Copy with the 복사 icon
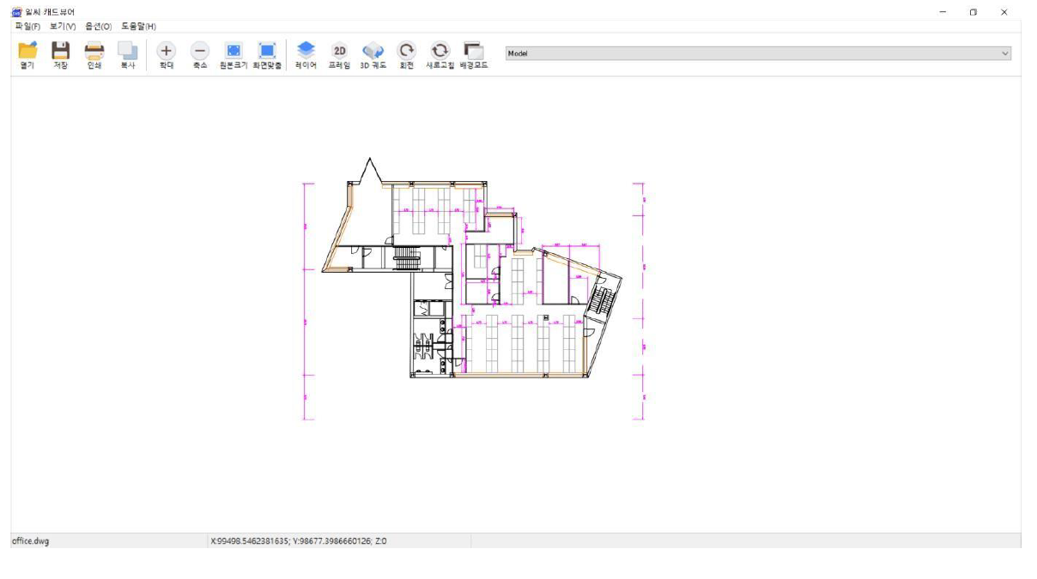The height and width of the screenshot is (579, 1037). 127,55
